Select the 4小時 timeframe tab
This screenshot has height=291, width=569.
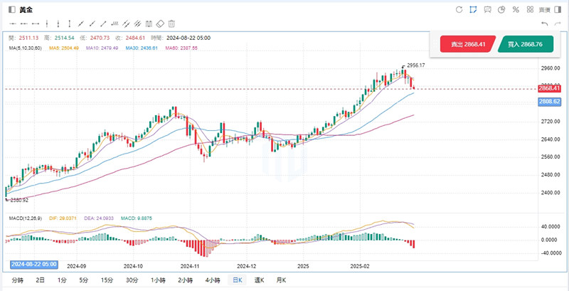pyautogui.click(x=212, y=280)
